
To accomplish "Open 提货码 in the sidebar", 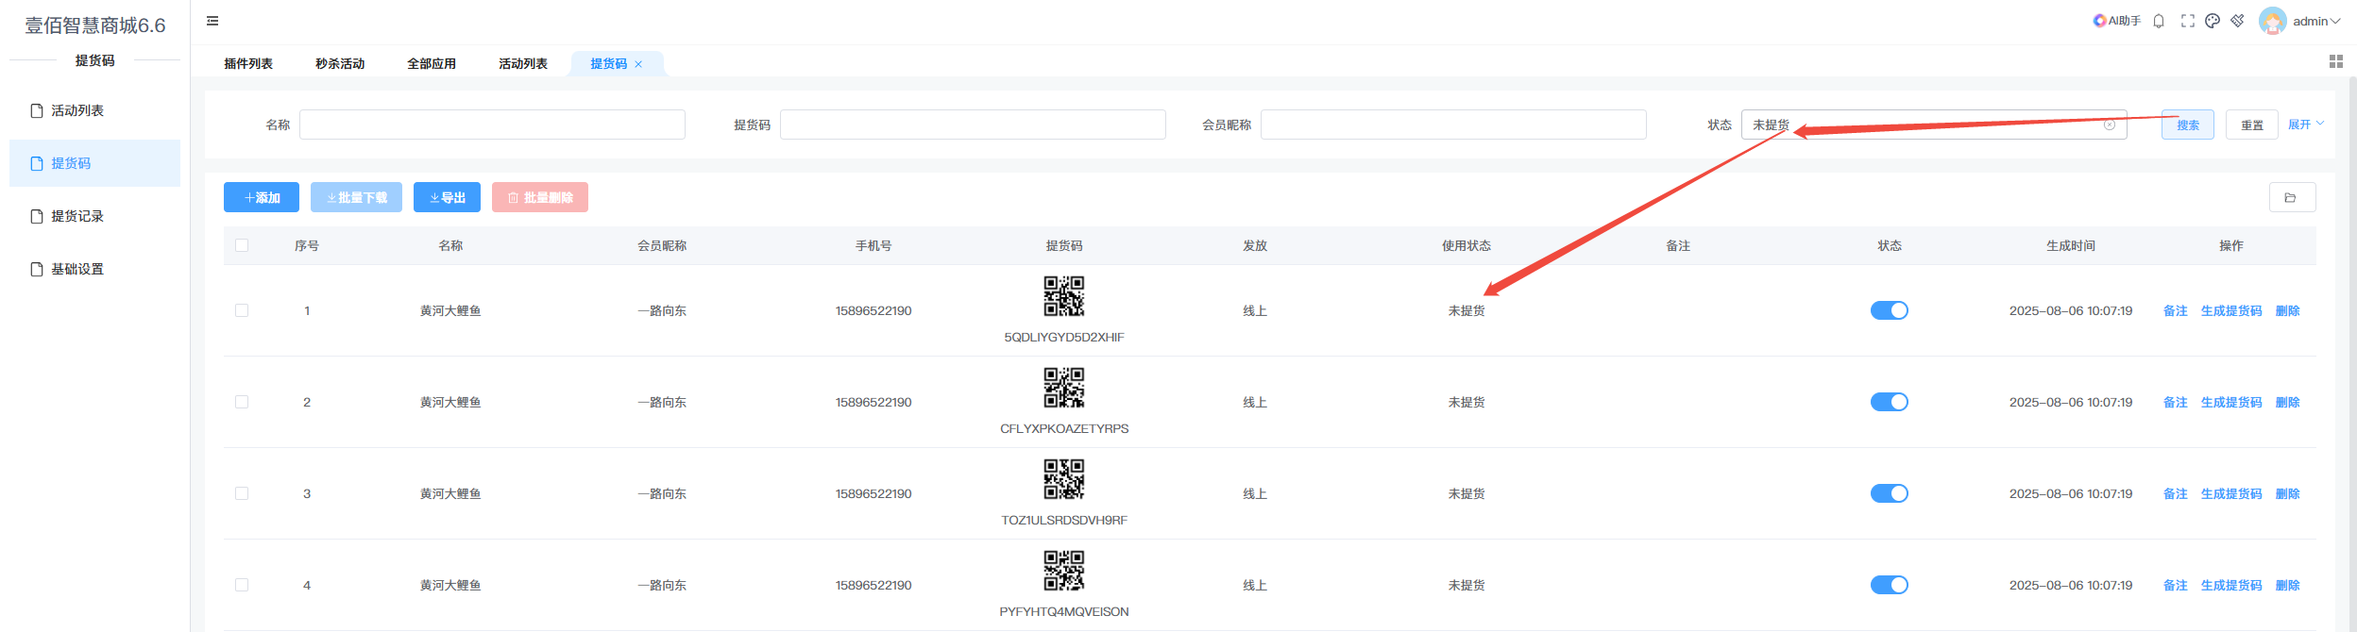I will [94, 163].
